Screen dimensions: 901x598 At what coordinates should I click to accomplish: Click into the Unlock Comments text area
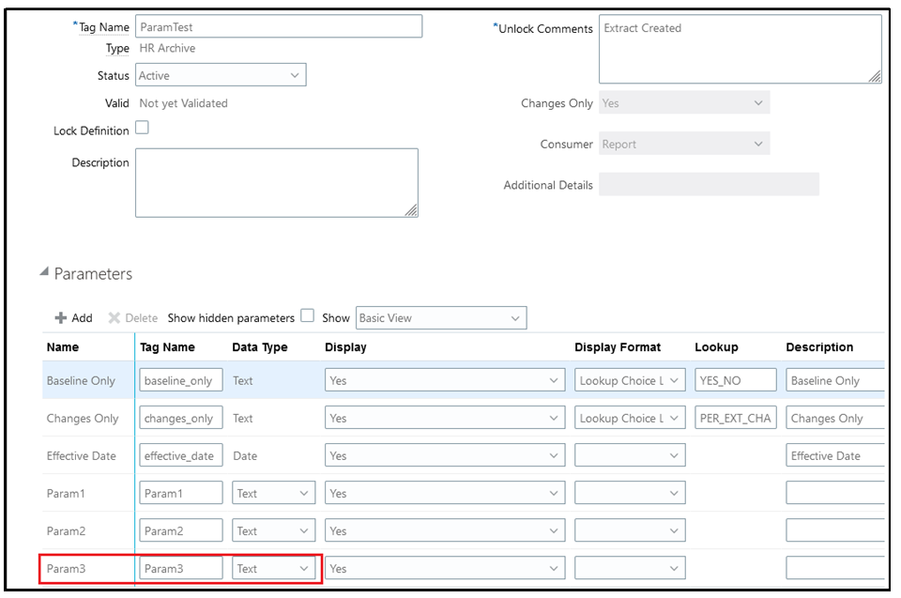click(740, 49)
